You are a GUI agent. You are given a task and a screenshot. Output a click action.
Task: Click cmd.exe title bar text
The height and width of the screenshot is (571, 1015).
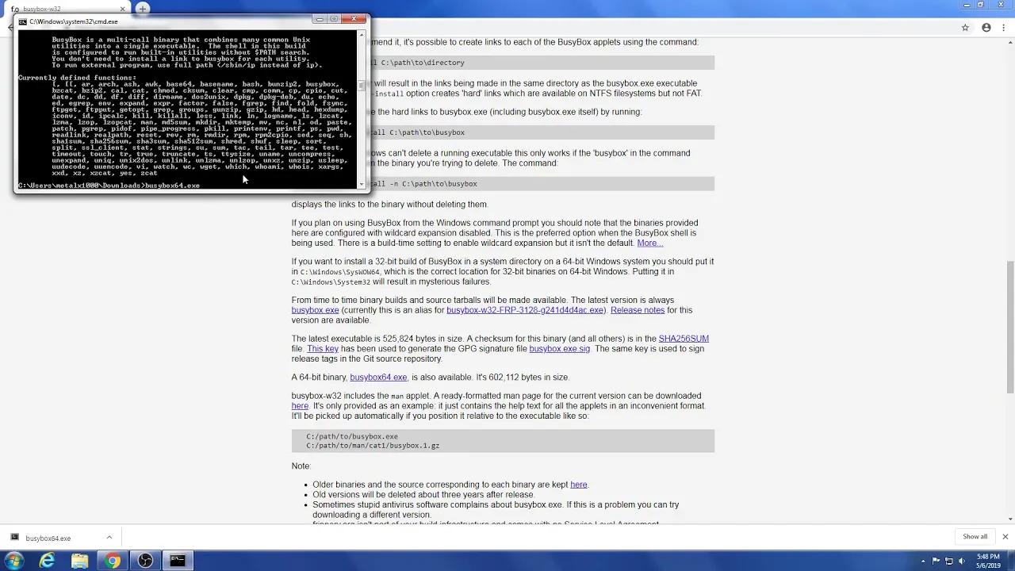pyautogui.click(x=74, y=21)
